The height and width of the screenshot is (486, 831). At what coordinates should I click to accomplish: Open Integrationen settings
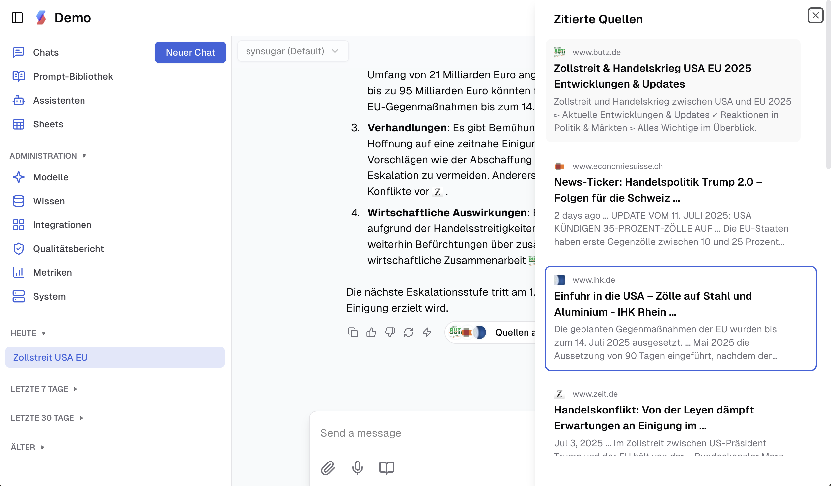point(62,225)
